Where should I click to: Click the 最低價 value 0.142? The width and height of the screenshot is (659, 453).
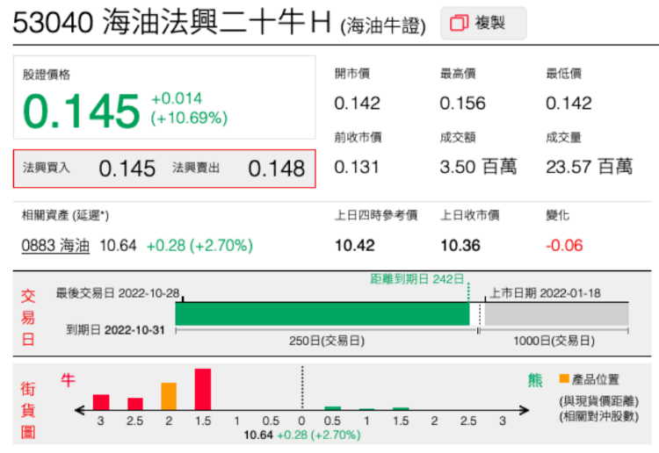pos(568,104)
